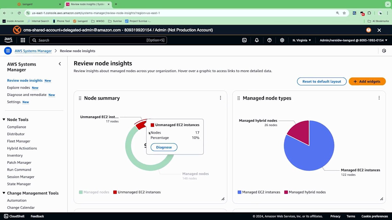
Task: Toggle the blue hamburger navigation menu
Action: [x=8, y=51]
